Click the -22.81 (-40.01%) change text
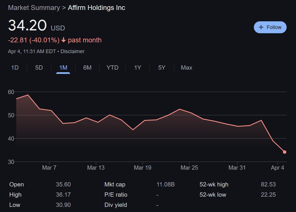Image resolution: width=296 pixels, height=212 pixels. click(x=34, y=40)
